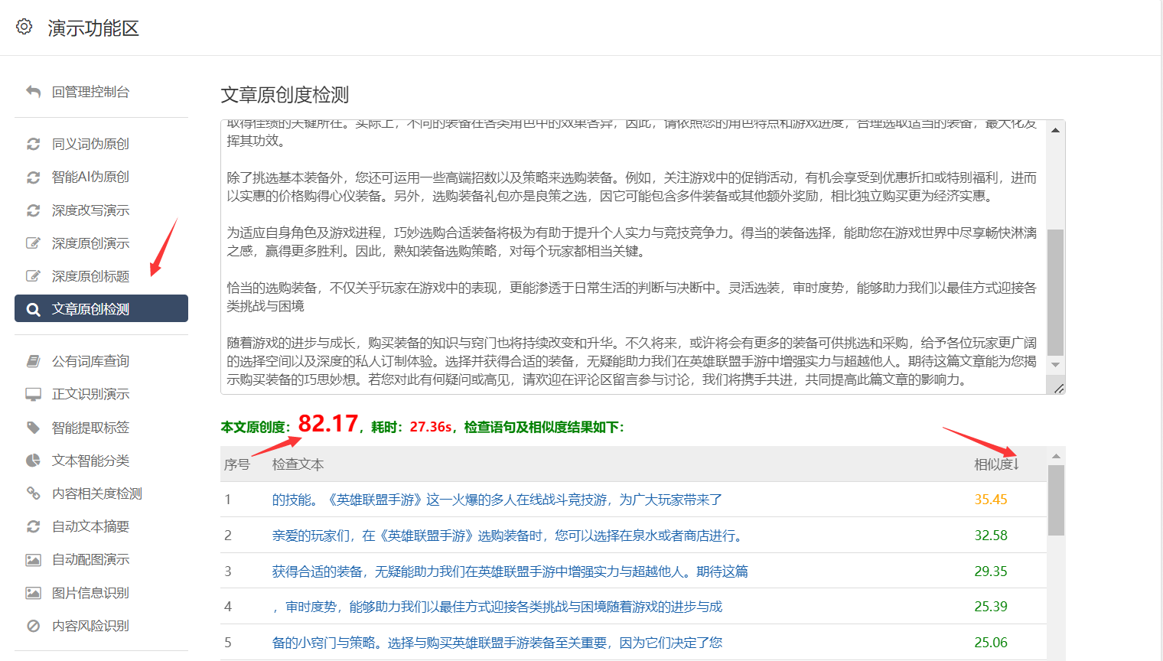
Task: Click the text area scroll-up arrow
Action: [1055, 130]
